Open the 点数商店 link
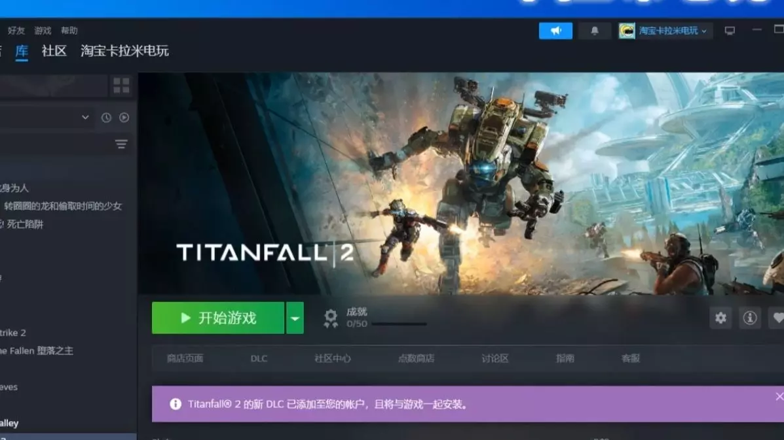 tap(416, 358)
